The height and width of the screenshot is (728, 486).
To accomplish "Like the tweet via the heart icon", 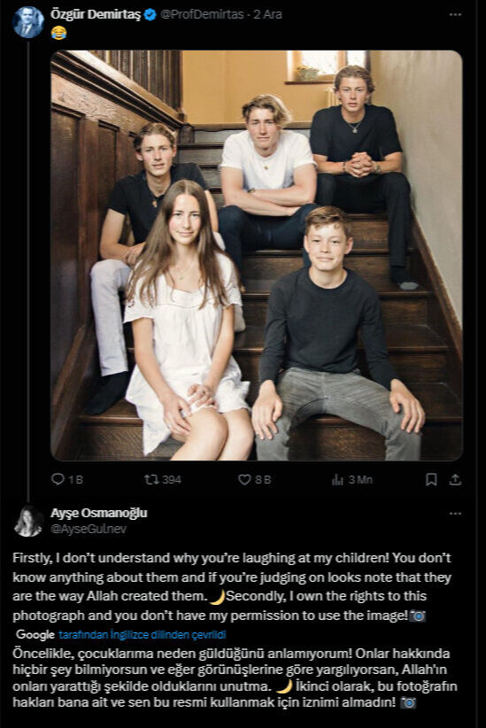I will [x=244, y=479].
